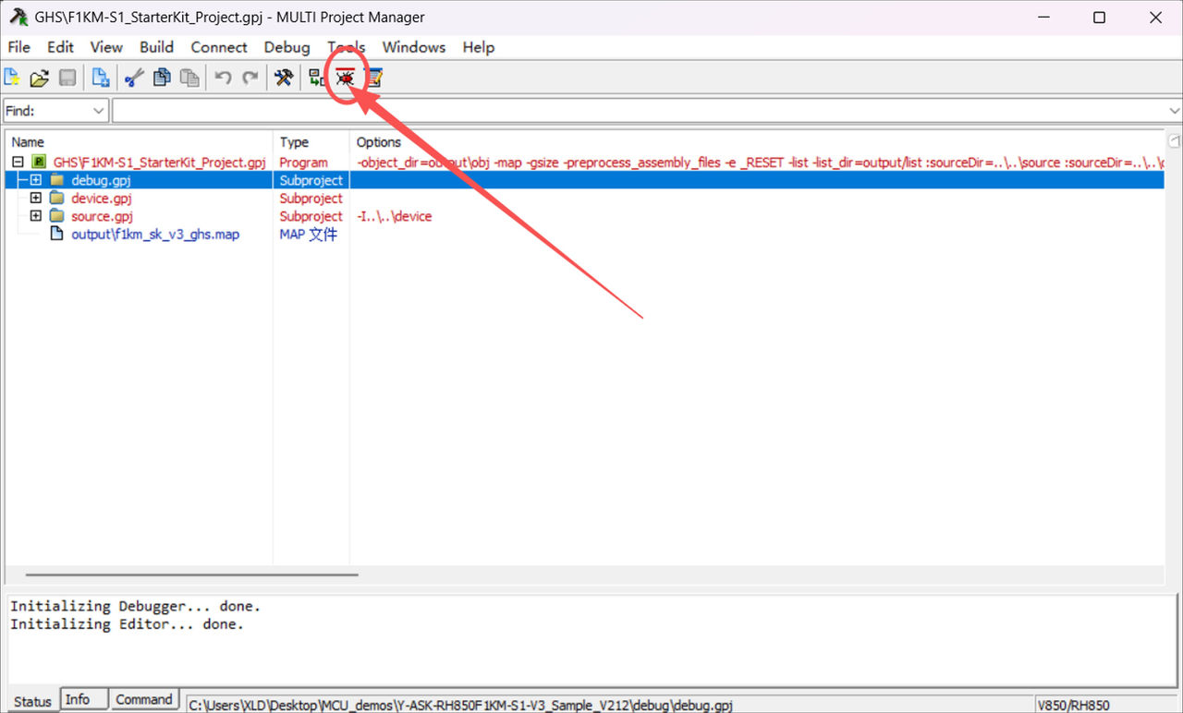Click the 'MAP 文件' type cell
The image size is (1183, 713).
coord(309,235)
